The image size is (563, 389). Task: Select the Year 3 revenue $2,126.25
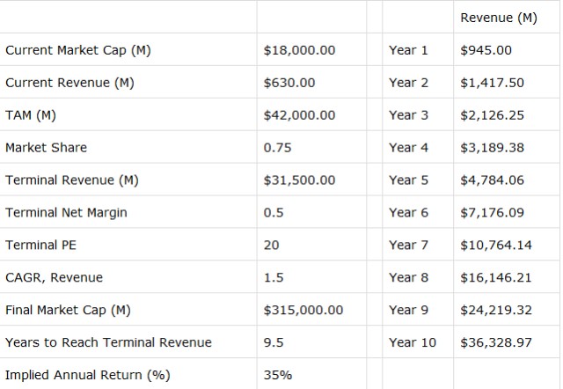[x=492, y=115]
